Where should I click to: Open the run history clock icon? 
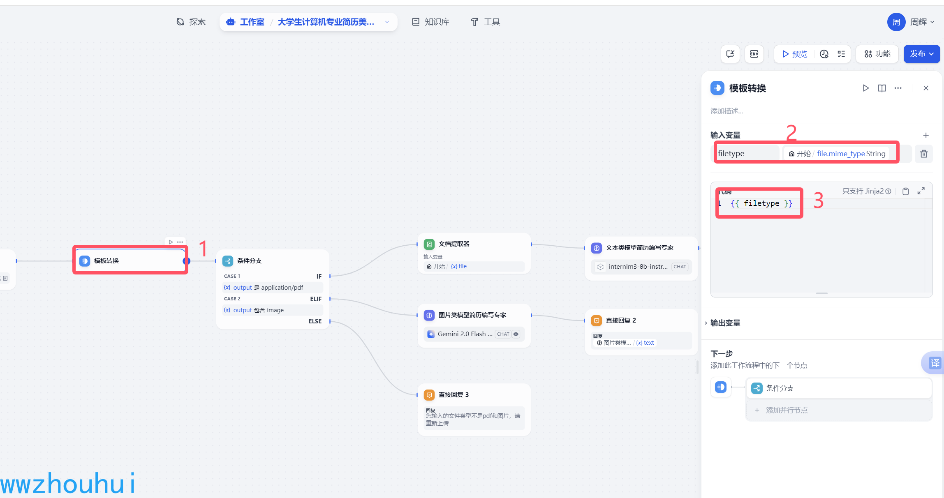(824, 54)
